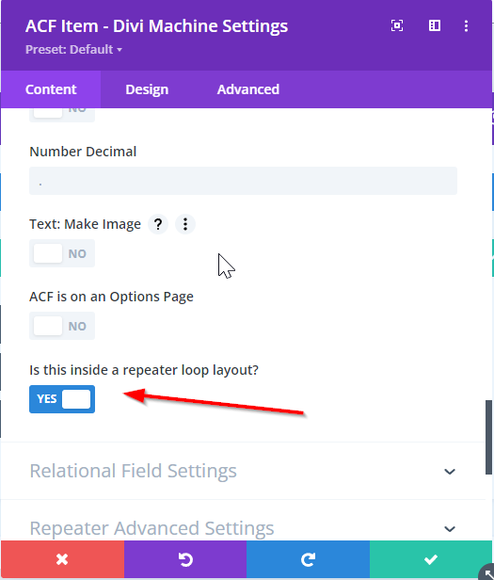The height and width of the screenshot is (580, 494).
Task: Open the Preset: Default dropdown
Action: (x=73, y=50)
